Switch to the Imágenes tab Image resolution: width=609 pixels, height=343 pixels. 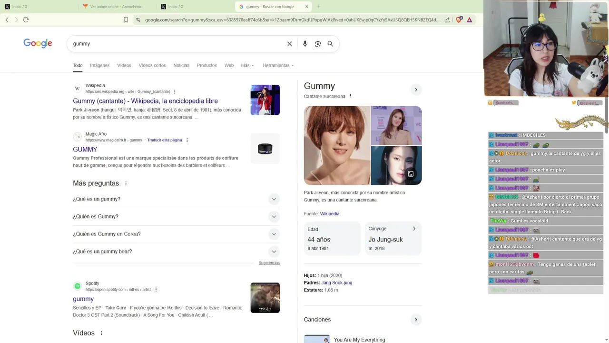pos(100,65)
